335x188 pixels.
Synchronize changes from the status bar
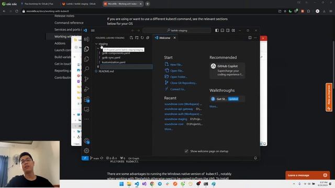[x=102, y=158]
